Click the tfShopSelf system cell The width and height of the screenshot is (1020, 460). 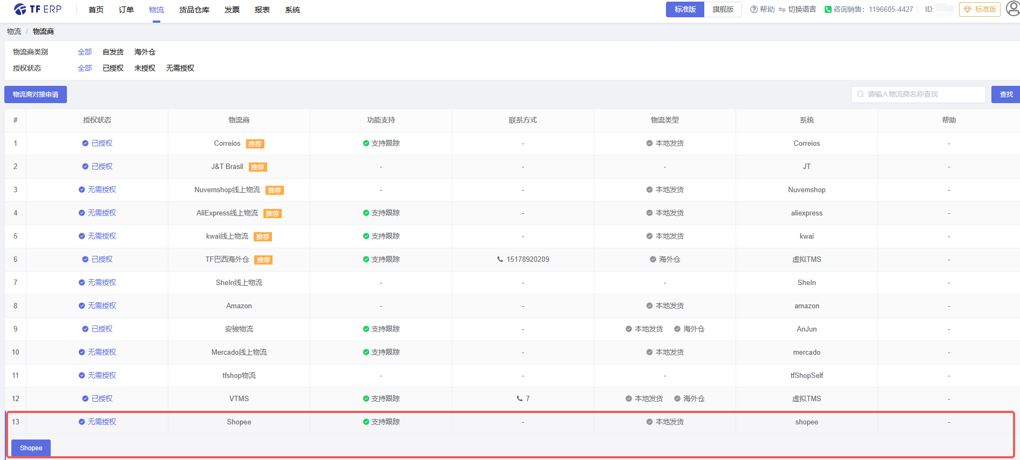(x=807, y=375)
